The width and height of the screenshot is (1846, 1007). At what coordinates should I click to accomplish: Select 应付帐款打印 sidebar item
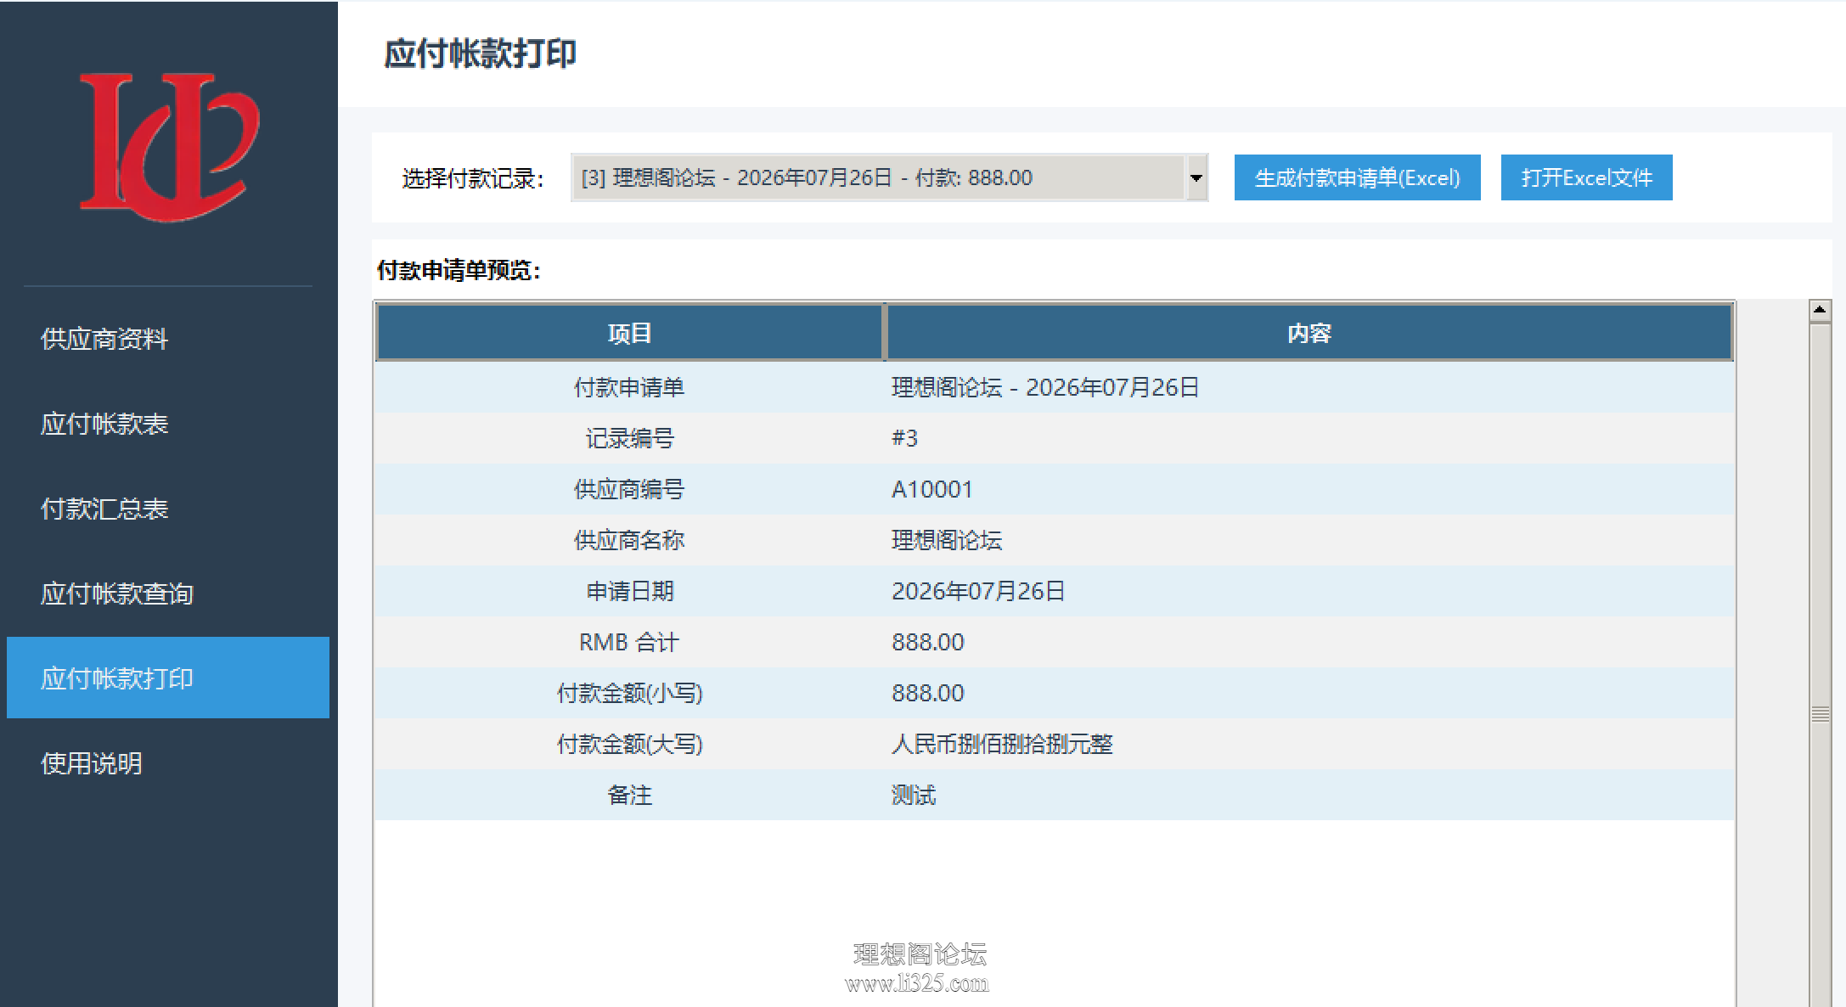point(168,678)
